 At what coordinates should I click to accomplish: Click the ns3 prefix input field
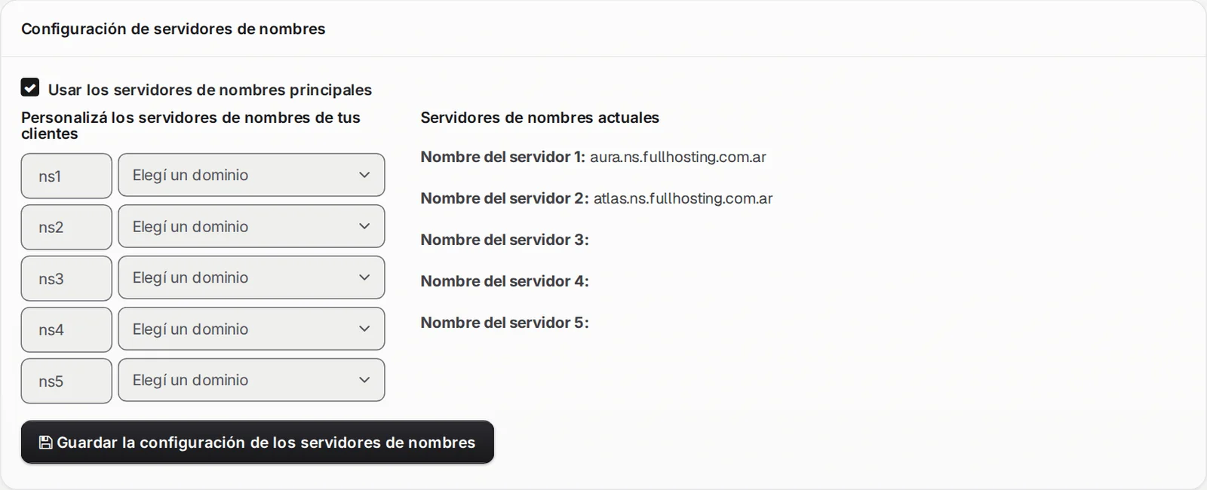pyautogui.click(x=66, y=278)
